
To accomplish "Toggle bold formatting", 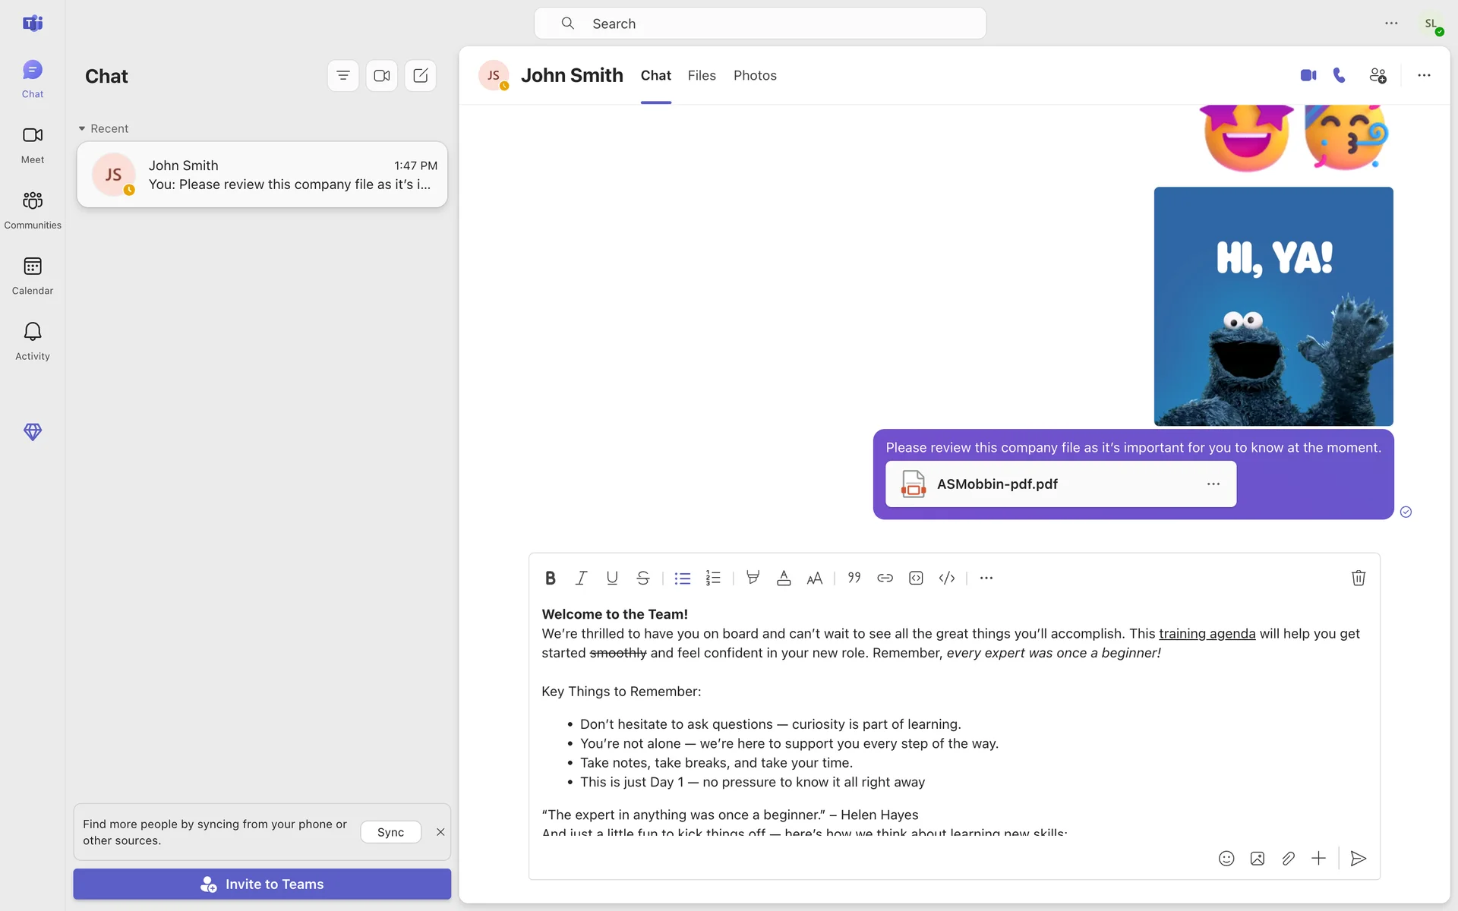I will pos(551,578).
